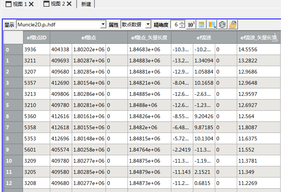Screen dimensions: 281x192
Task: Select row header 0
Action: click(13, 50)
